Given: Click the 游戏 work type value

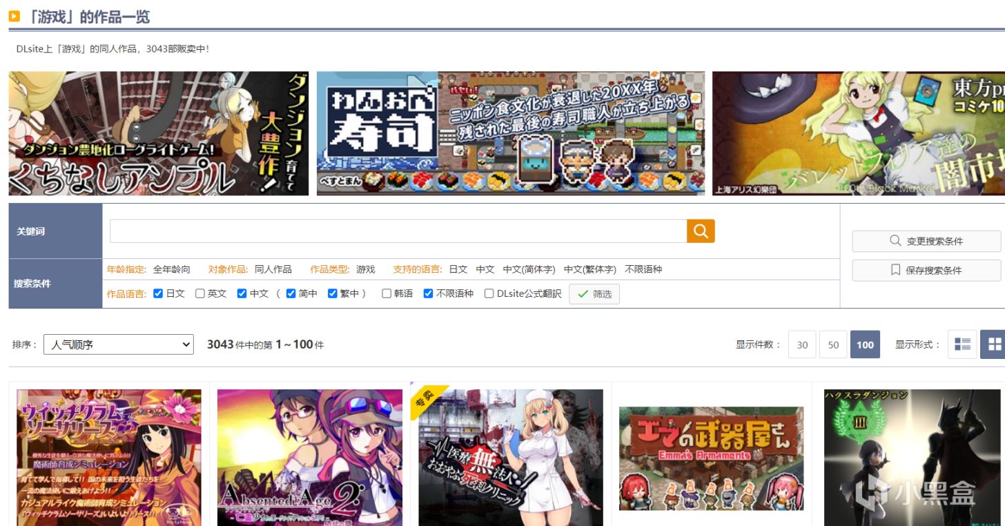Looking at the screenshot, I should click(x=366, y=269).
